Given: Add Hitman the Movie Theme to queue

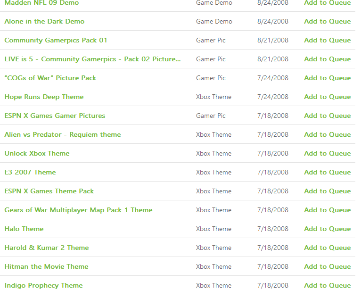Looking at the screenshot, I should click(328, 267).
